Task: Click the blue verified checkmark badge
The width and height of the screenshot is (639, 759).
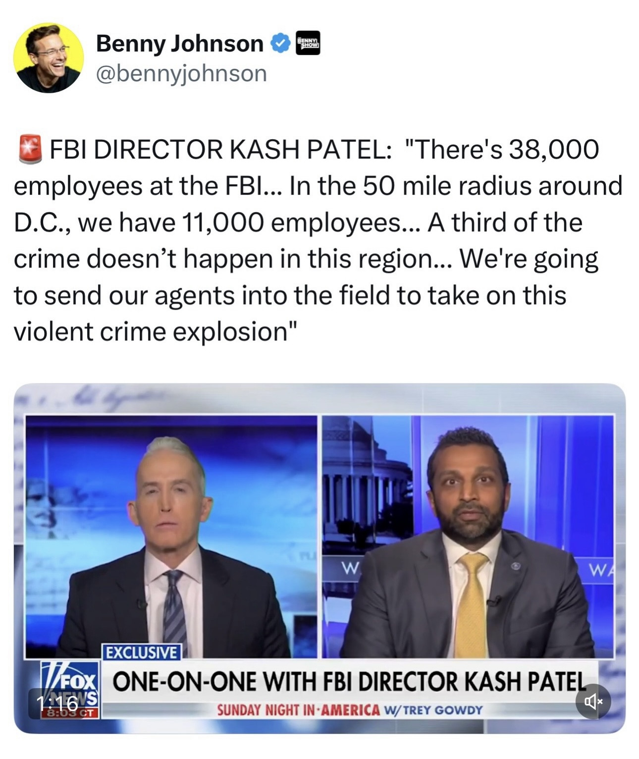Action: (x=280, y=44)
